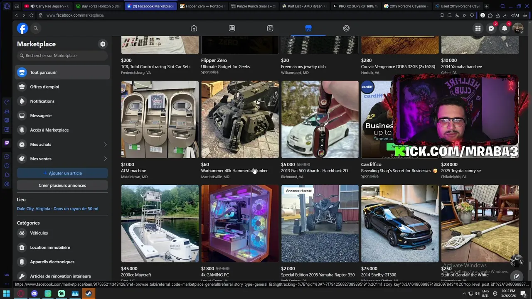Open 2013 Fiat 500 Abarth photo

pos(320,119)
